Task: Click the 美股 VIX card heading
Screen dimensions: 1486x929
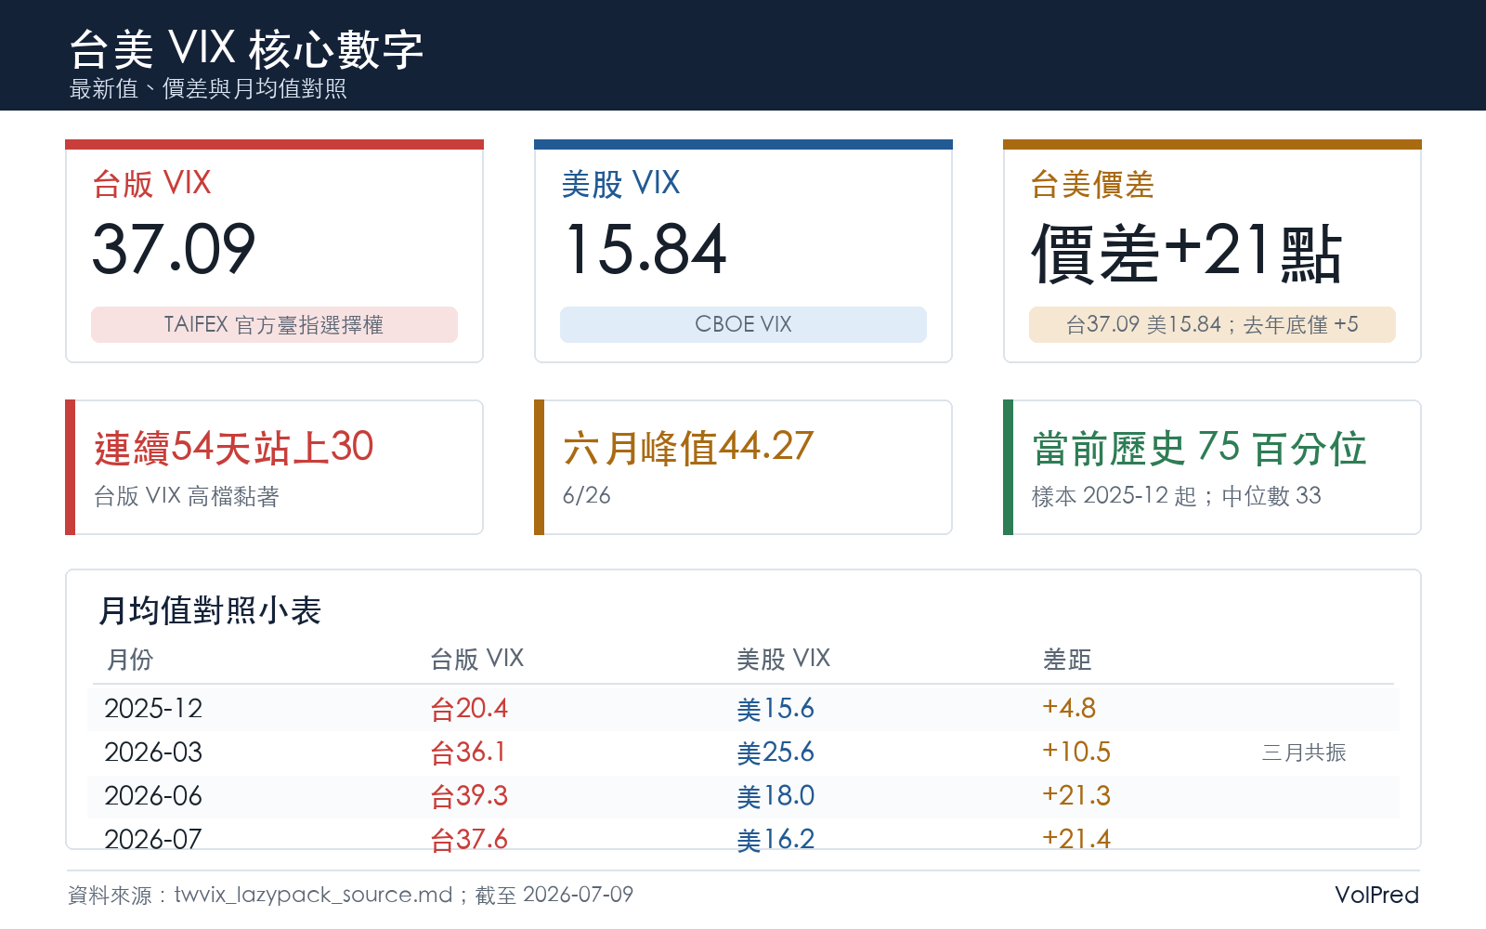Action: coord(621,183)
